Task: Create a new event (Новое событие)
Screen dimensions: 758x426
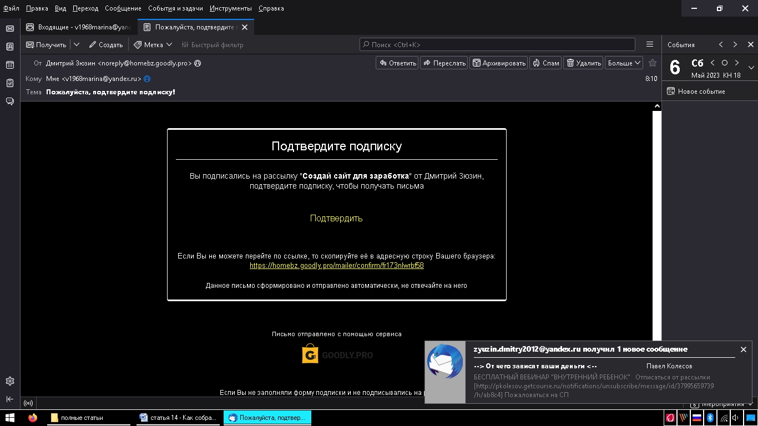Action: (696, 92)
